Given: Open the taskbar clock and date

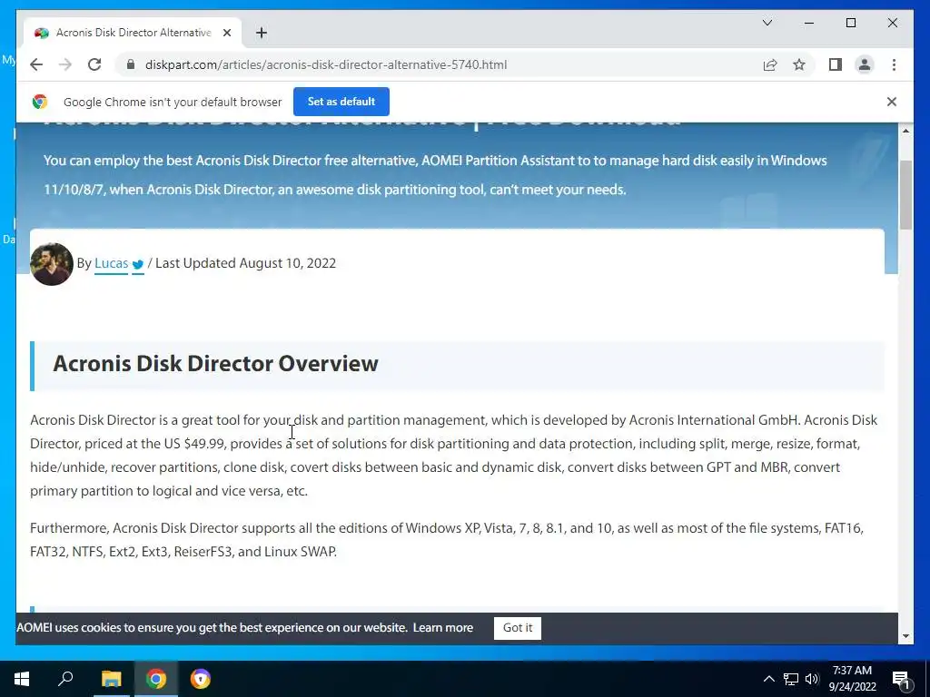Looking at the screenshot, I should tap(852, 679).
